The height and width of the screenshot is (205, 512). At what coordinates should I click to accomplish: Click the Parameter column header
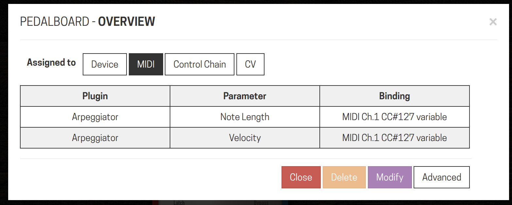tap(245, 96)
